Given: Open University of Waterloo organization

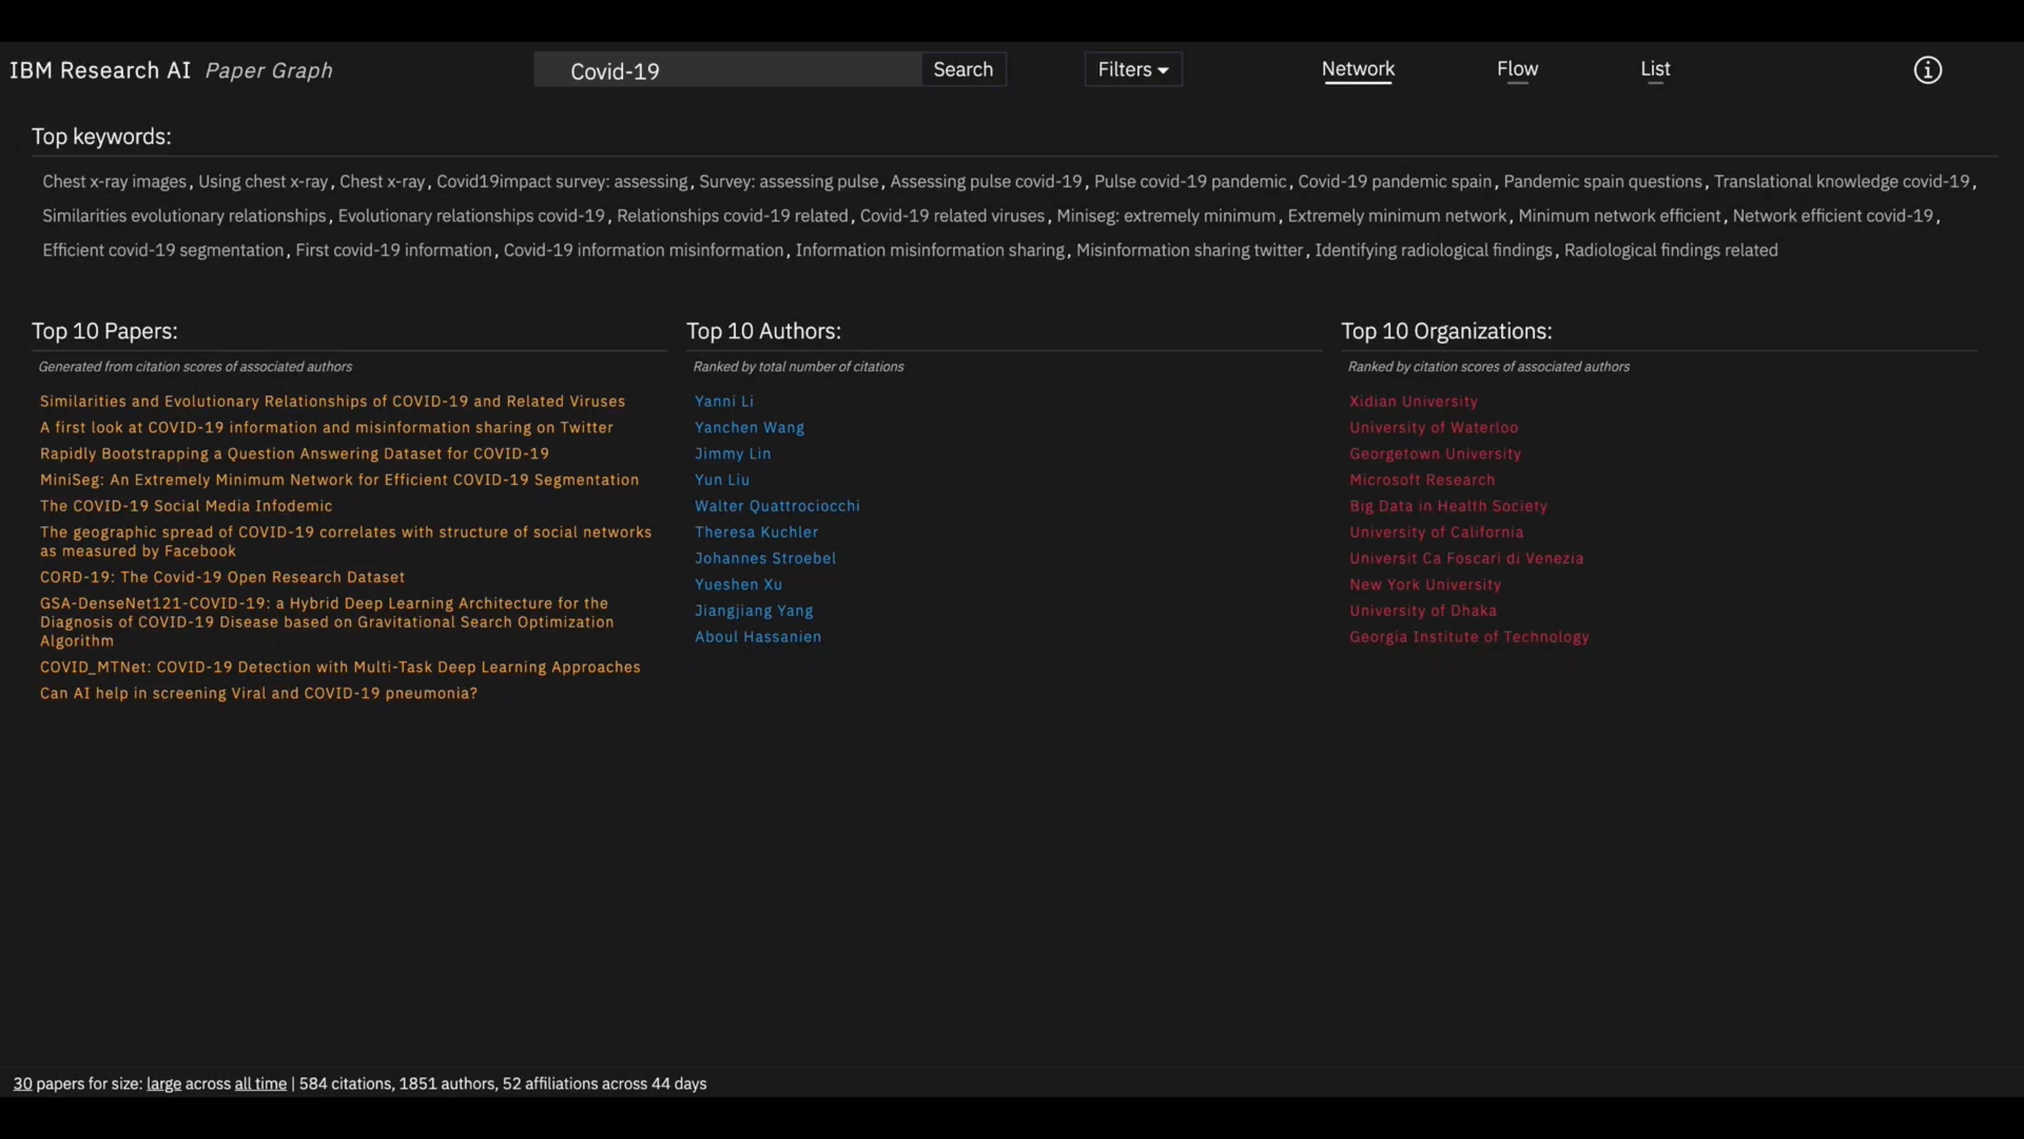Looking at the screenshot, I should click(x=1433, y=427).
